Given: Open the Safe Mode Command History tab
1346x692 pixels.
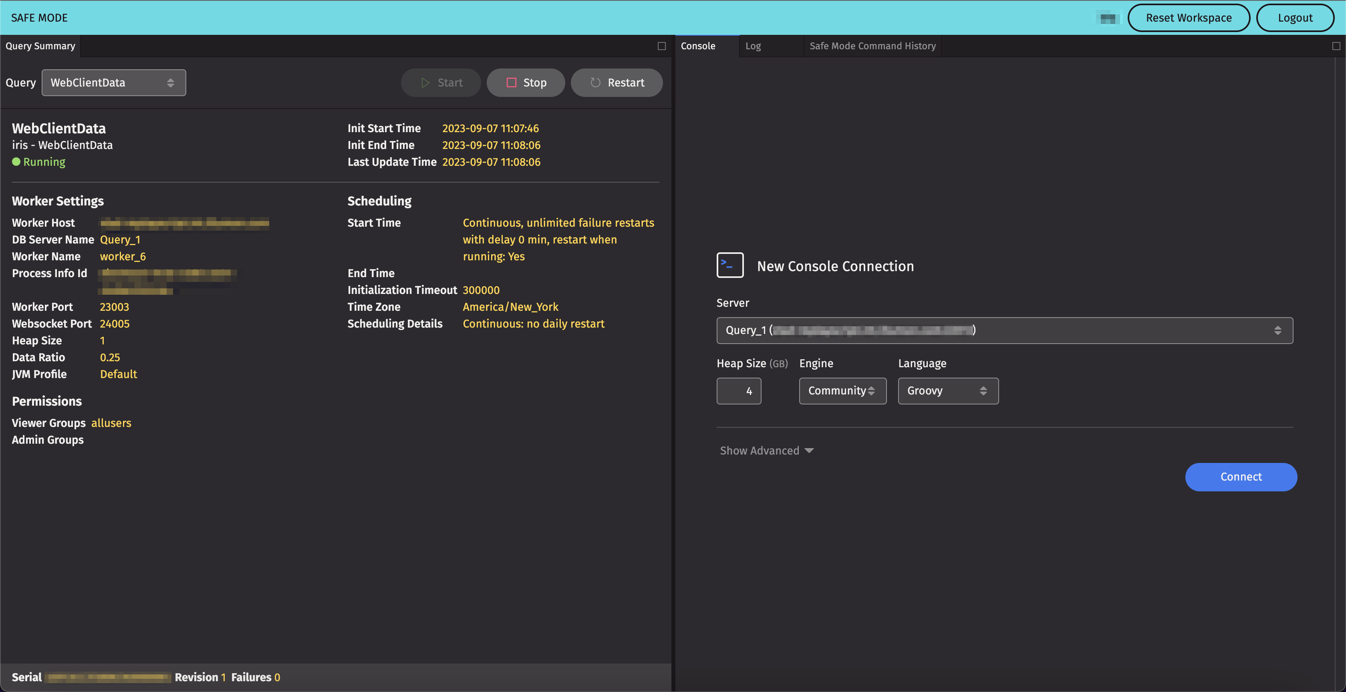Looking at the screenshot, I should click(872, 46).
